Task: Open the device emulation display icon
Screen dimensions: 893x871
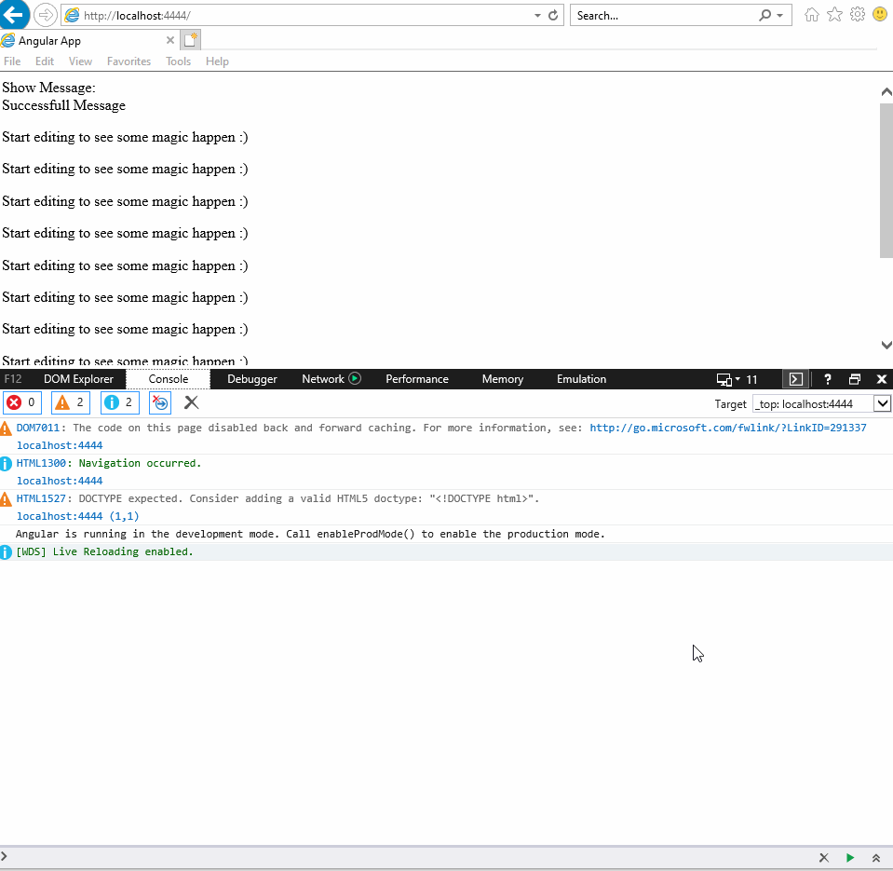Action: 725,379
